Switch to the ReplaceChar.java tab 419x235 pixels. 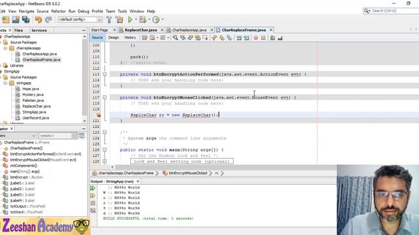click(141, 30)
